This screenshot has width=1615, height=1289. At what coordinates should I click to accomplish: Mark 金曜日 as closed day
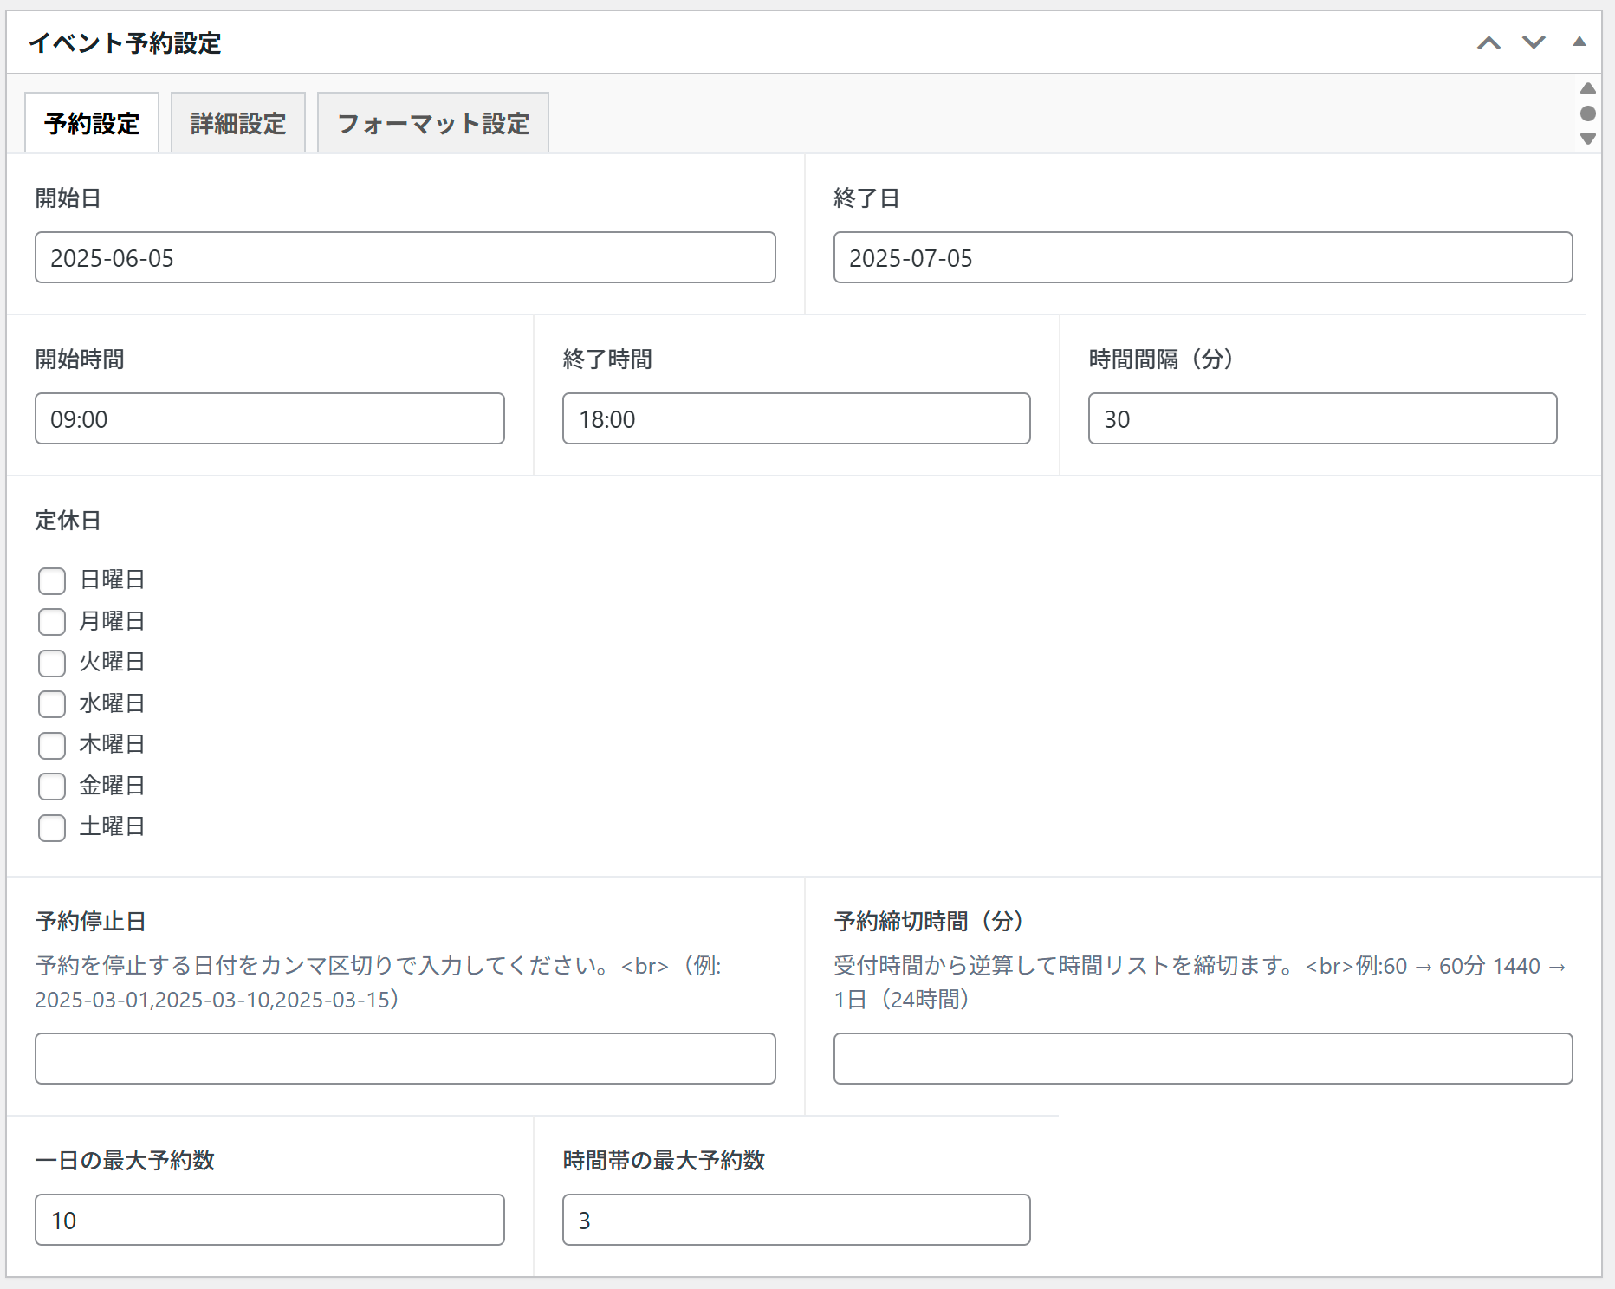tap(52, 787)
